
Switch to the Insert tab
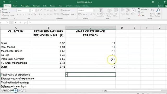click(x=15, y=6)
